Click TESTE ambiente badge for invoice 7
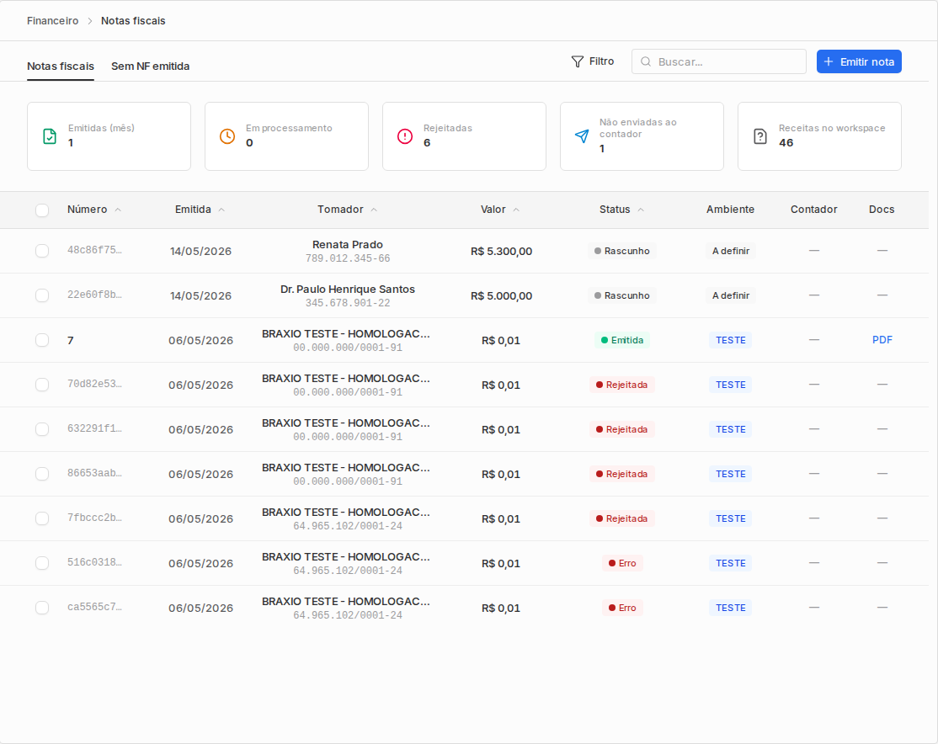 [730, 340]
